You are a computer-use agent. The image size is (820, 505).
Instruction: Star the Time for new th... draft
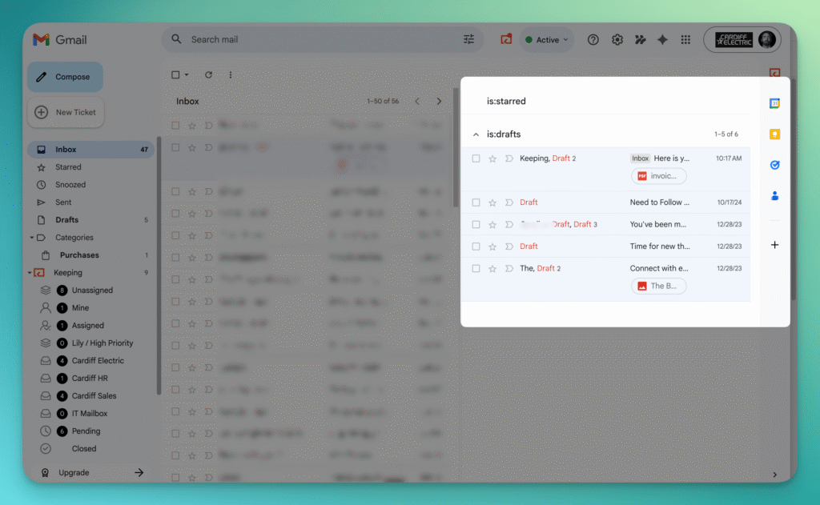(492, 246)
